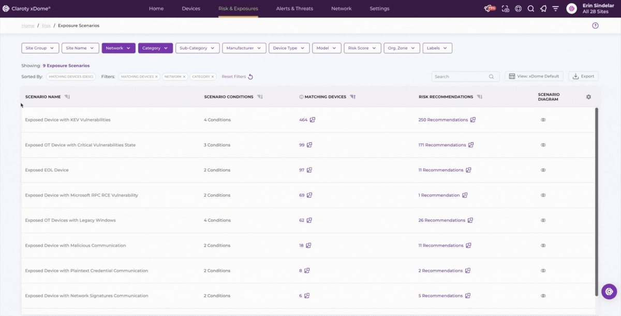621x316 pixels.
Task: Click the help question mark icon
Action: [595, 25]
